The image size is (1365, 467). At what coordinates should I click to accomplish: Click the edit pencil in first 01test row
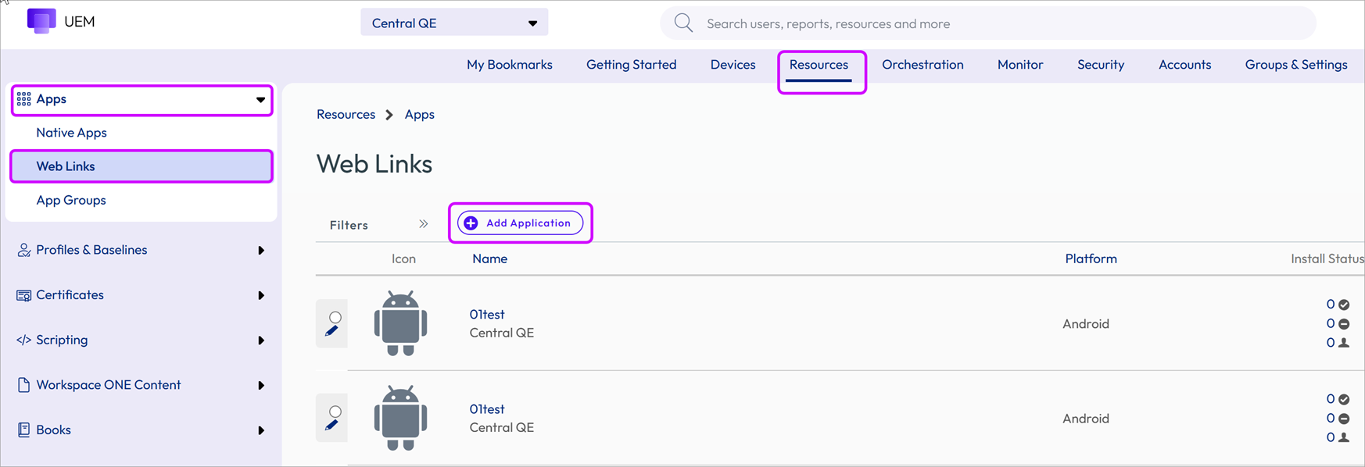[331, 331]
